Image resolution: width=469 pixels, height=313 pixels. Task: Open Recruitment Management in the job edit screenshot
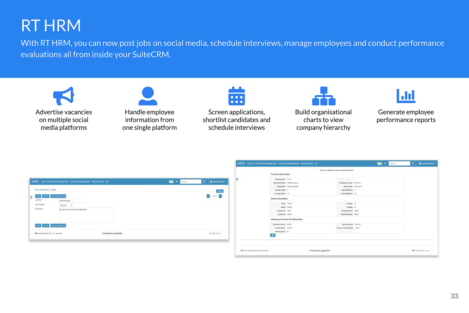coord(58,182)
